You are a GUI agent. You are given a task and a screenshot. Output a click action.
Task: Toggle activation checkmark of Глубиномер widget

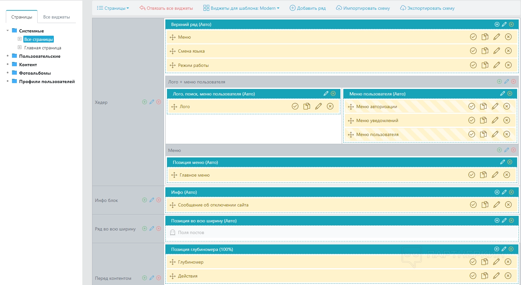(x=473, y=262)
